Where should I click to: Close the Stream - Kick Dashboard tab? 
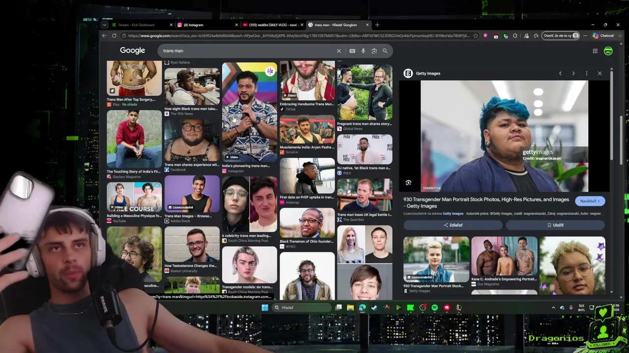coord(171,25)
